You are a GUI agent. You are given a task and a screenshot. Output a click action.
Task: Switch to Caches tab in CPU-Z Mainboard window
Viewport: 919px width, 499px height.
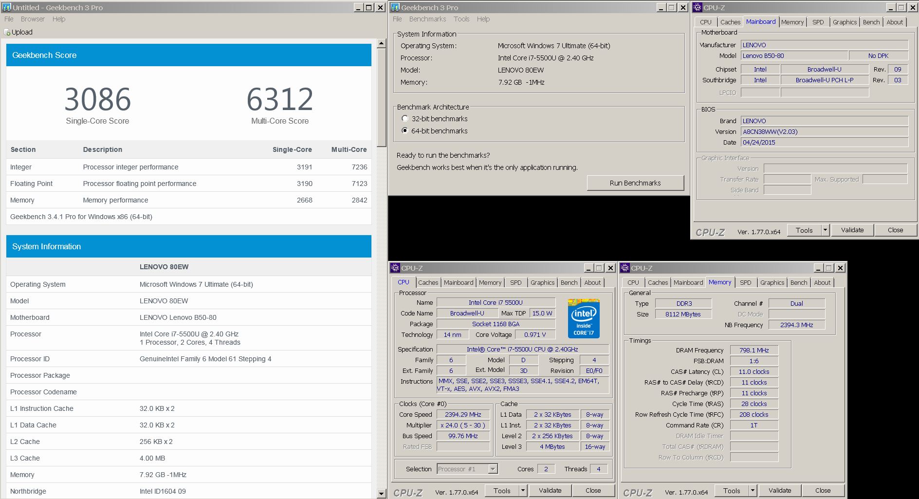click(730, 22)
